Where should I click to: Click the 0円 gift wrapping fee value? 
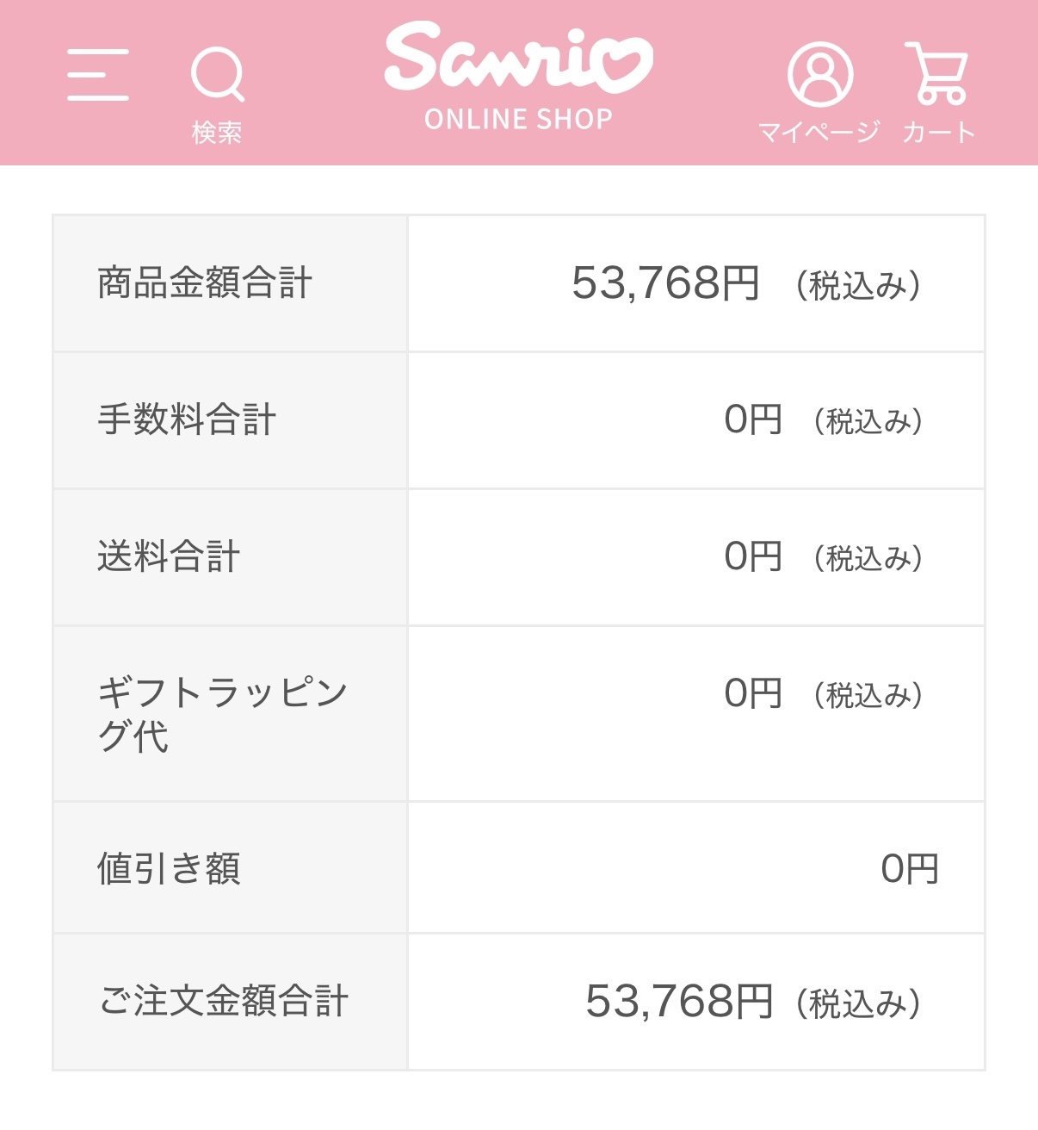point(753,693)
